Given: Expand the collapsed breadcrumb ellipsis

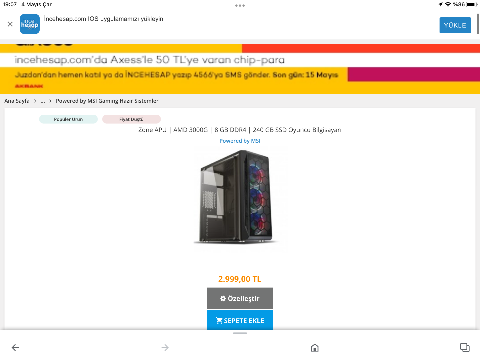Looking at the screenshot, I should pyautogui.click(x=43, y=101).
